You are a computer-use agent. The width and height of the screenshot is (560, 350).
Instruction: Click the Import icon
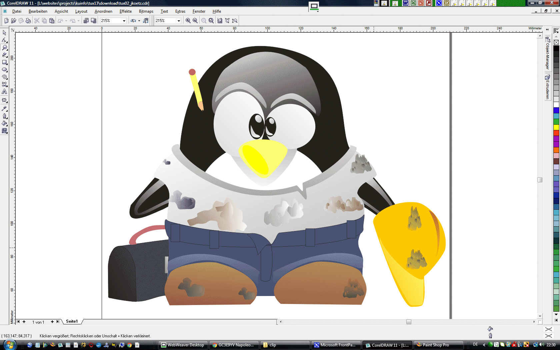tap(86, 21)
